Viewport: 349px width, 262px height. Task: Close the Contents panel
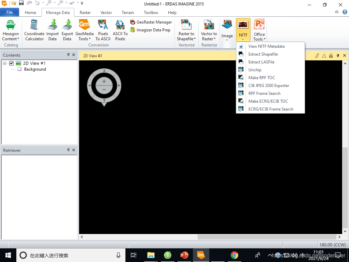pyautogui.click(x=74, y=55)
